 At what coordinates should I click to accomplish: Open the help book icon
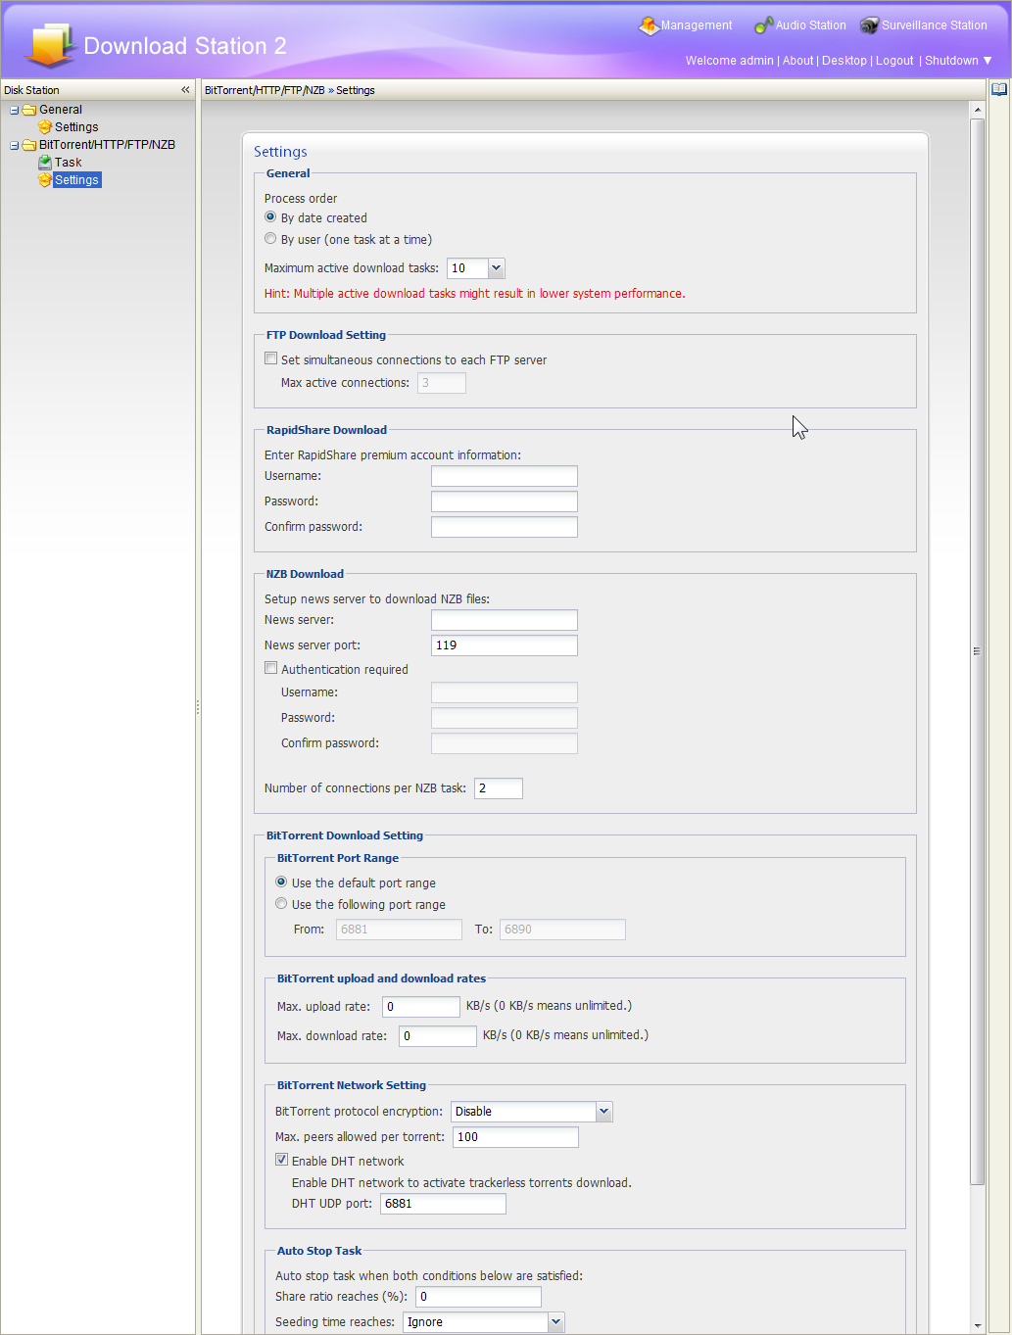pos(999,90)
